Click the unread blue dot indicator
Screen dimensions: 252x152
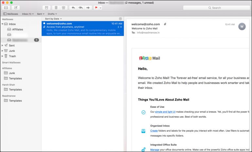44,24
